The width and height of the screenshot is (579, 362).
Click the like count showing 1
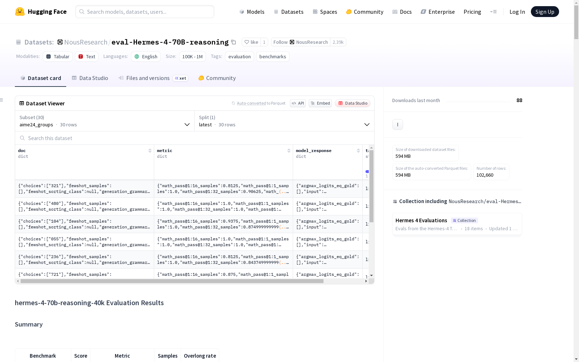point(264,42)
